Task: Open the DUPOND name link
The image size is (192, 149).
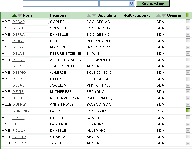Action: click(20, 111)
